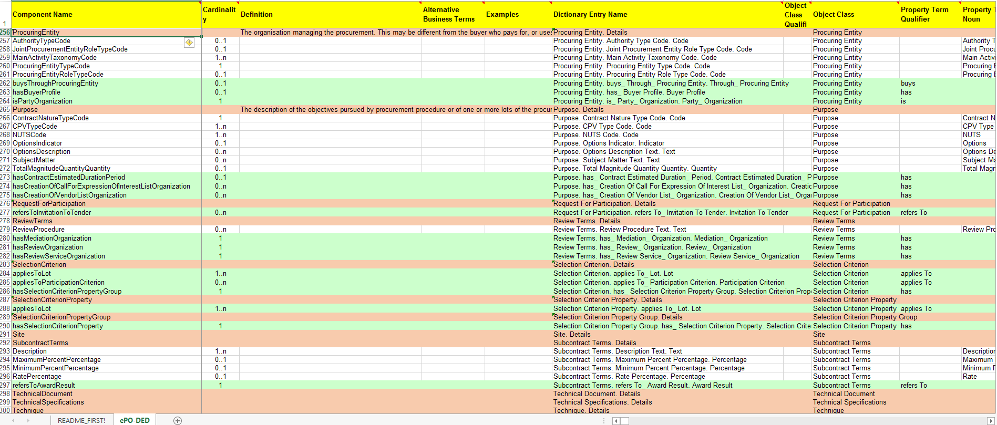997x425 pixels.
Task: Click the Purpose component name cell
Action: tap(106, 110)
